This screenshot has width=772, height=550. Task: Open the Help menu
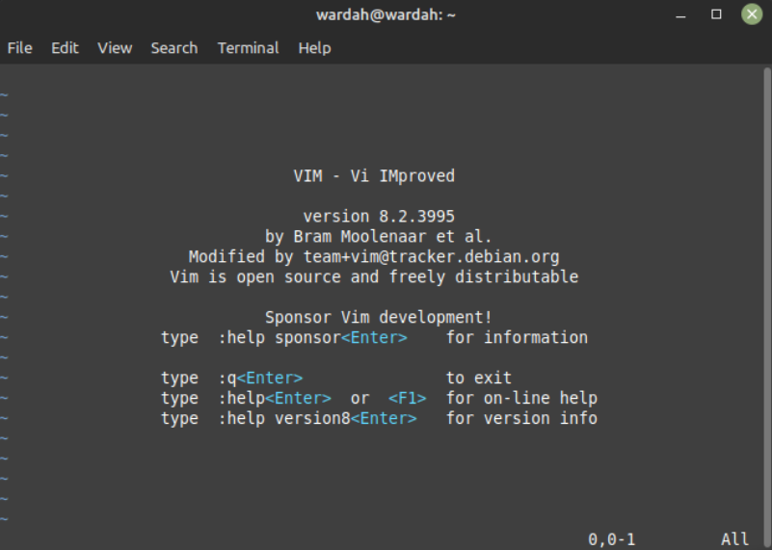[314, 48]
